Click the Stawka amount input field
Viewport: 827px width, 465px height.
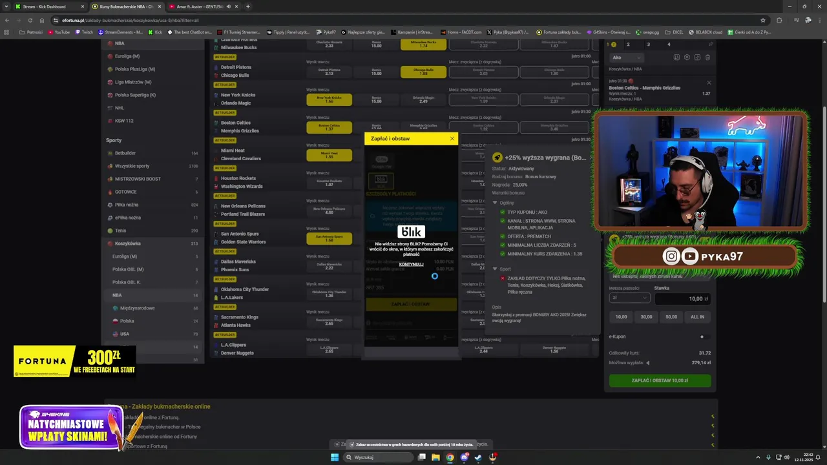pos(683,299)
